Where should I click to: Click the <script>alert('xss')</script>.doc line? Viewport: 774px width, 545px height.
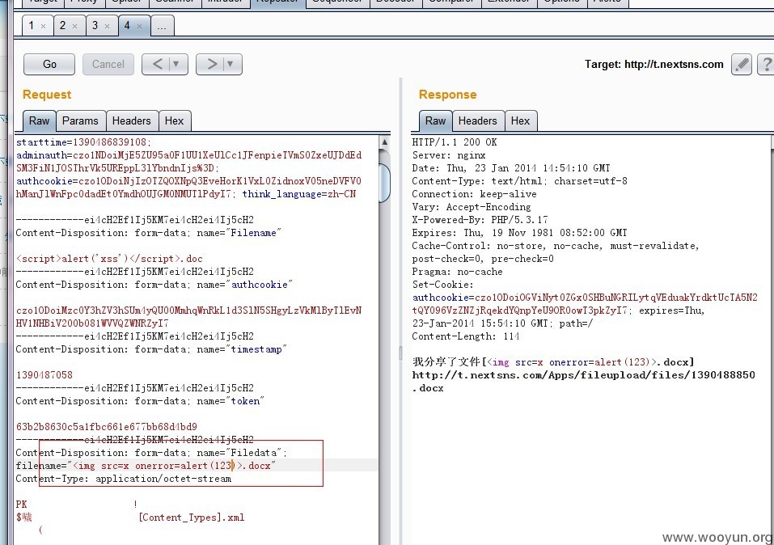coord(109,259)
